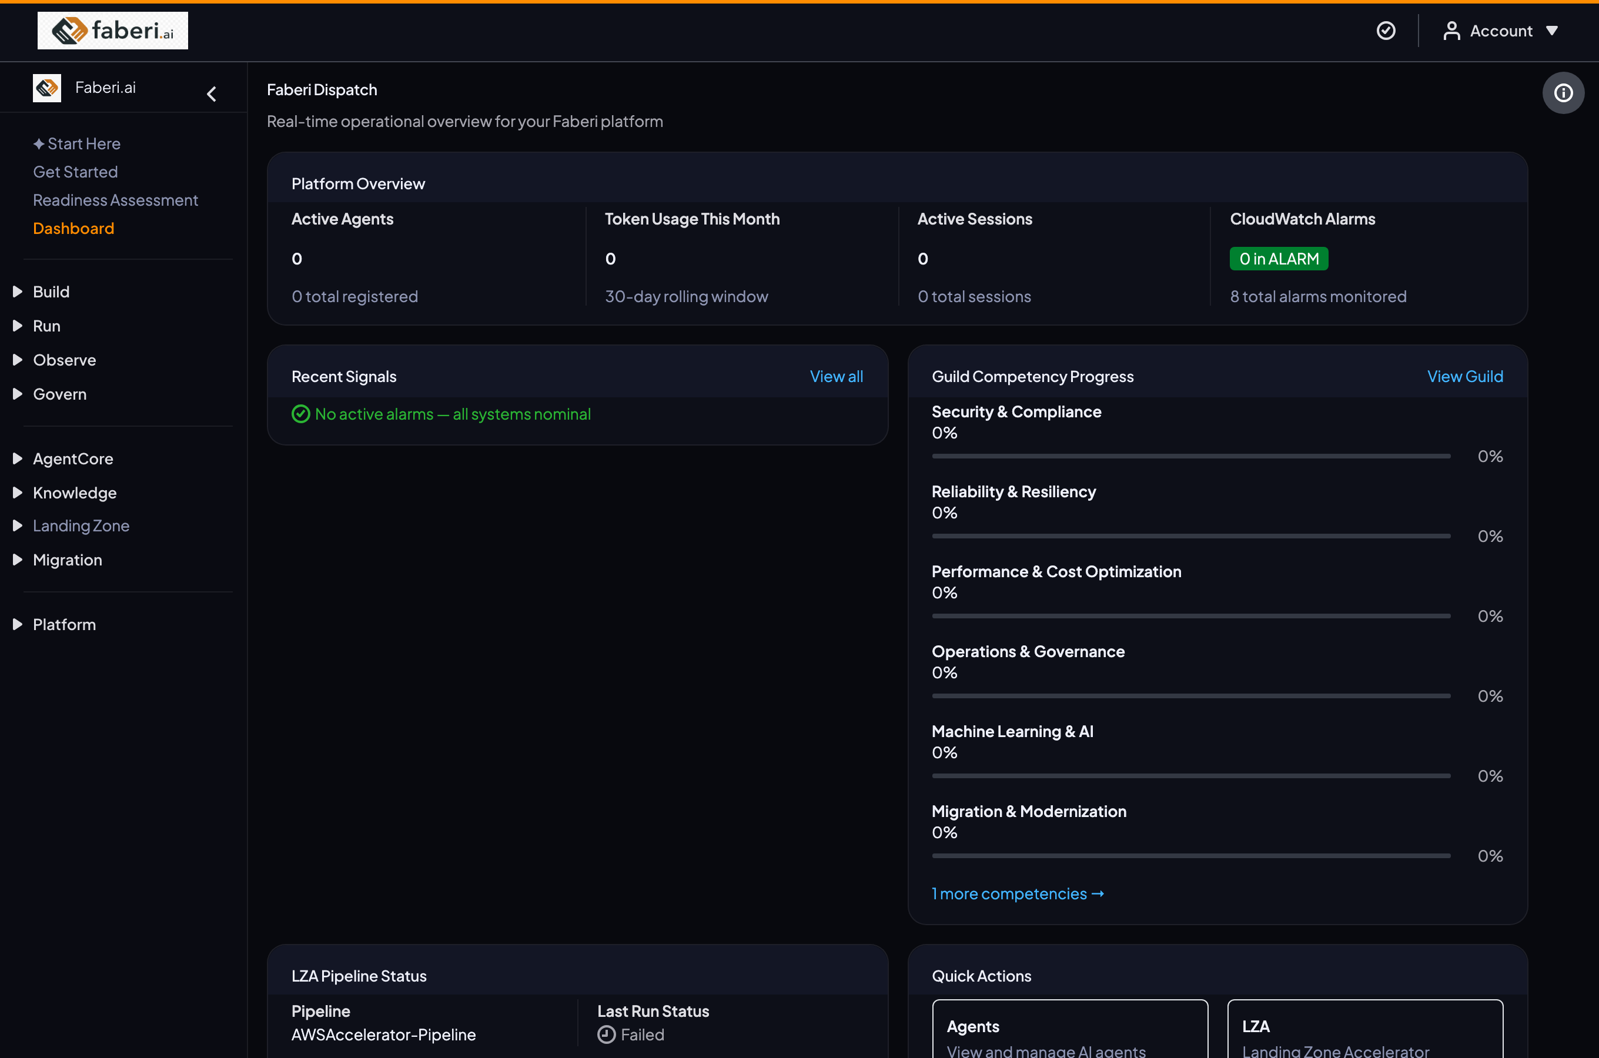Screen dimensions: 1599x1058
Task: Click '0 total sessions' text
Action: coord(974,296)
